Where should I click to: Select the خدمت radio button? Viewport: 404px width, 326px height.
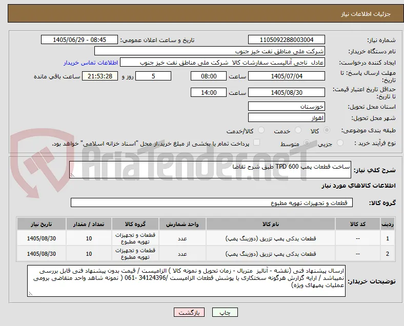(x=298, y=130)
